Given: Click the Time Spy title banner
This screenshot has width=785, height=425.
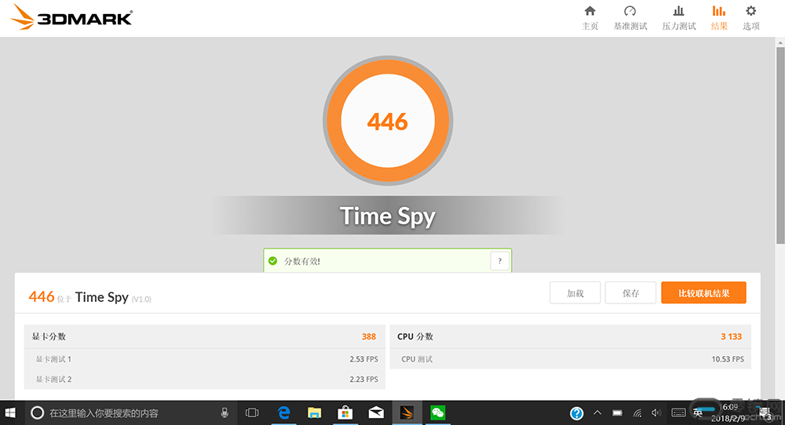Looking at the screenshot, I should pyautogui.click(x=388, y=216).
